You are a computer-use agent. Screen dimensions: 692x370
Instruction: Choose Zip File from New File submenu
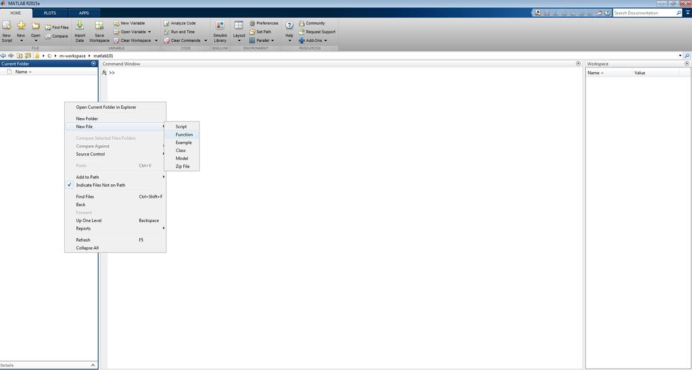(181, 167)
